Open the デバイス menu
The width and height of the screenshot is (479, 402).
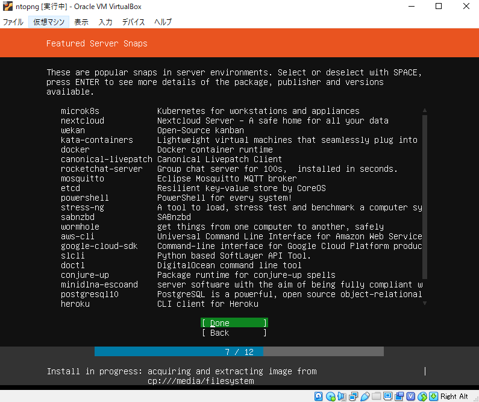[x=133, y=22]
